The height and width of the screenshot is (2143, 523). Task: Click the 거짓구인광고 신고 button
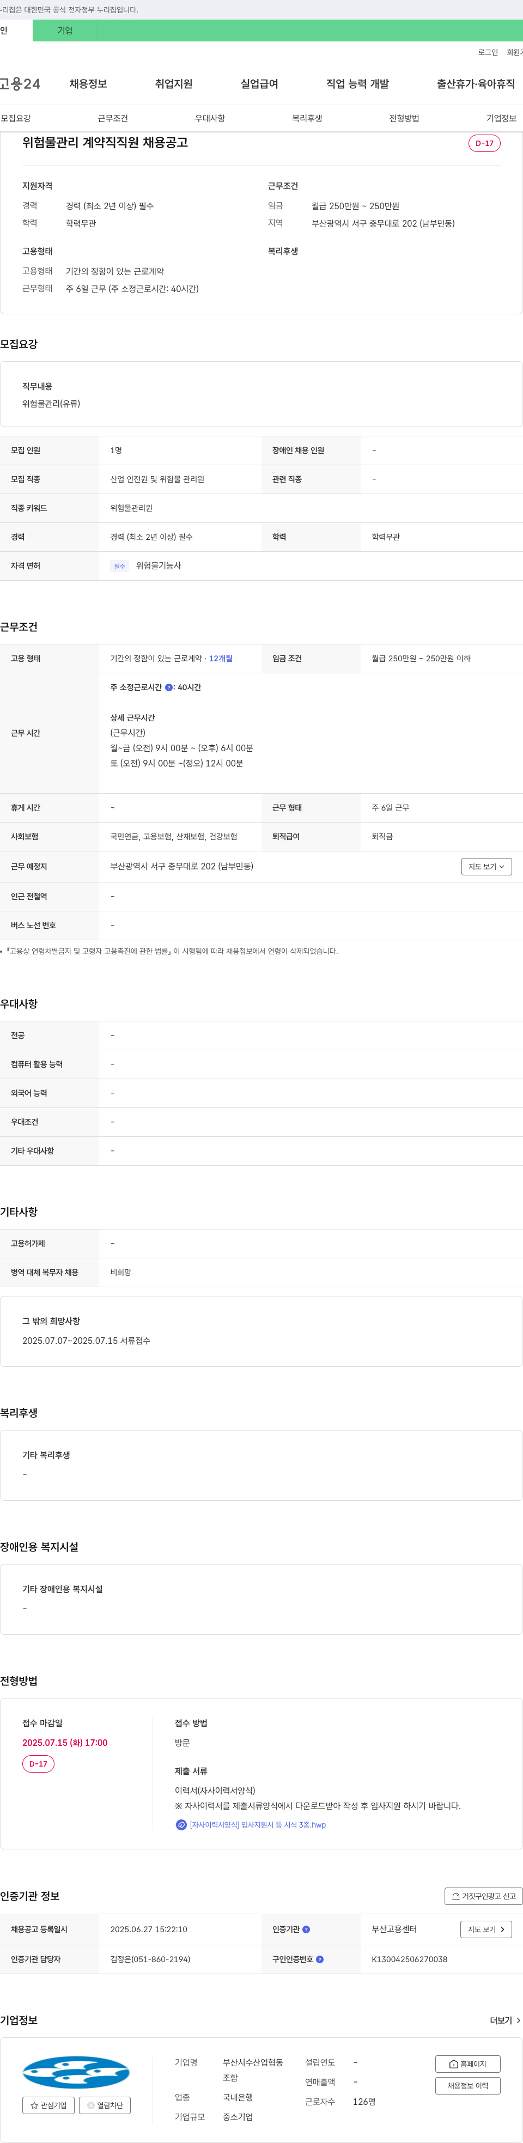pos(484,1897)
